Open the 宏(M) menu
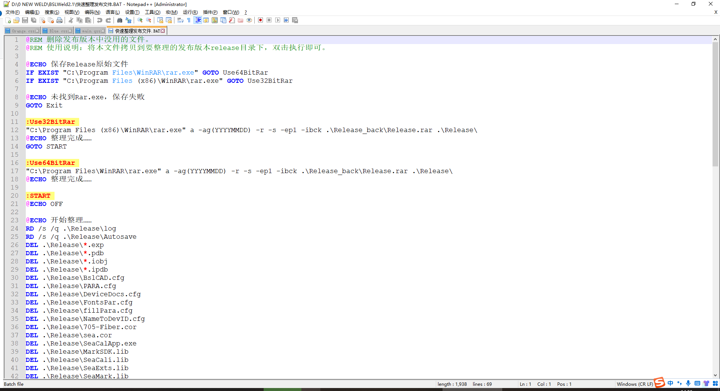Image resolution: width=720 pixels, height=391 pixels. pyautogui.click(x=172, y=12)
